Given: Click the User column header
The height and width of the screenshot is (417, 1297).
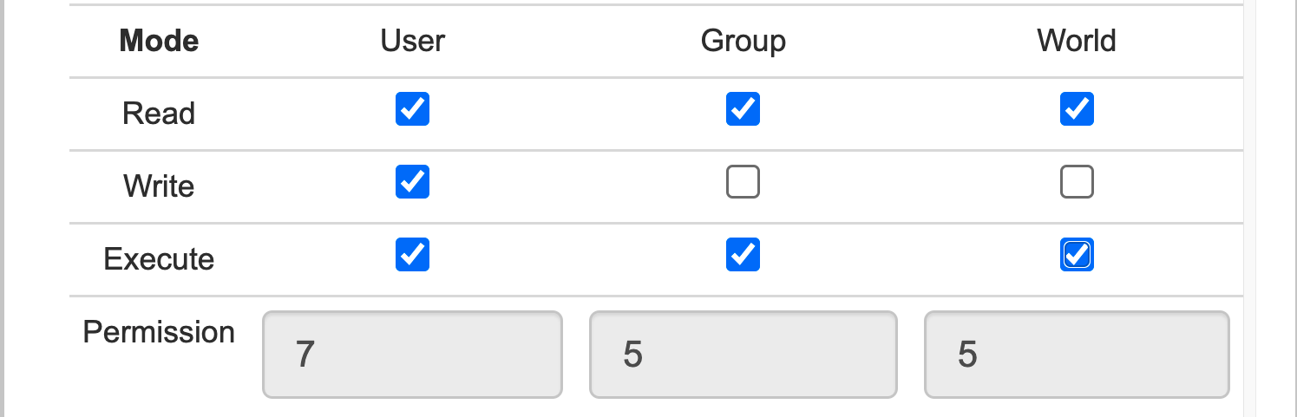Looking at the screenshot, I should 412,41.
